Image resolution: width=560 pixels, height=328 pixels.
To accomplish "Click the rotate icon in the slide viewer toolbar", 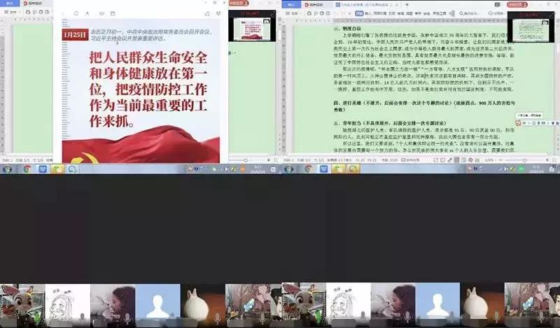I will (76, 13).
